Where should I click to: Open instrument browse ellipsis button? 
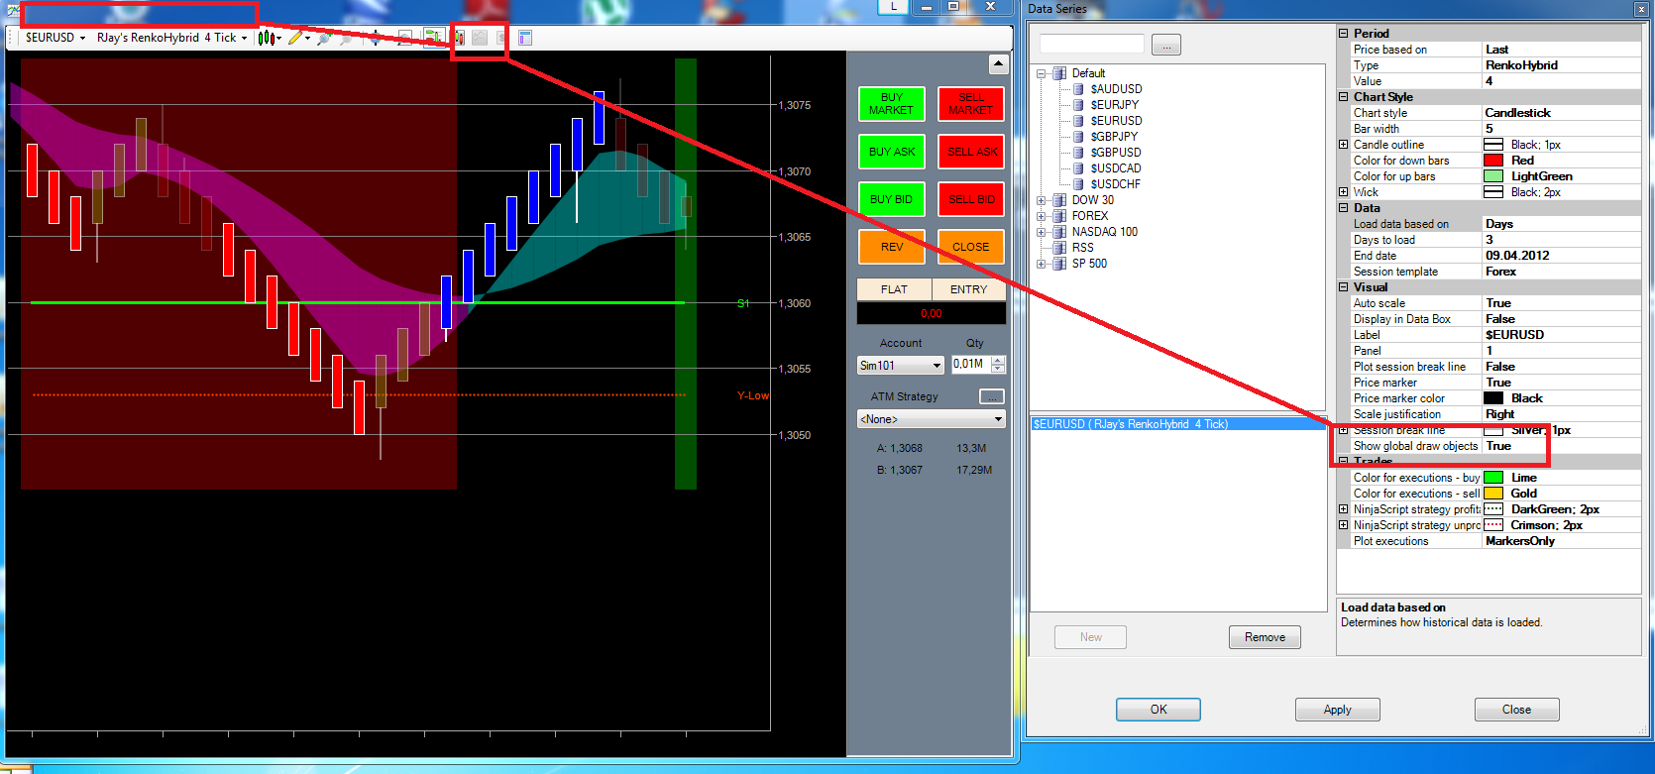pos(1166,46)
